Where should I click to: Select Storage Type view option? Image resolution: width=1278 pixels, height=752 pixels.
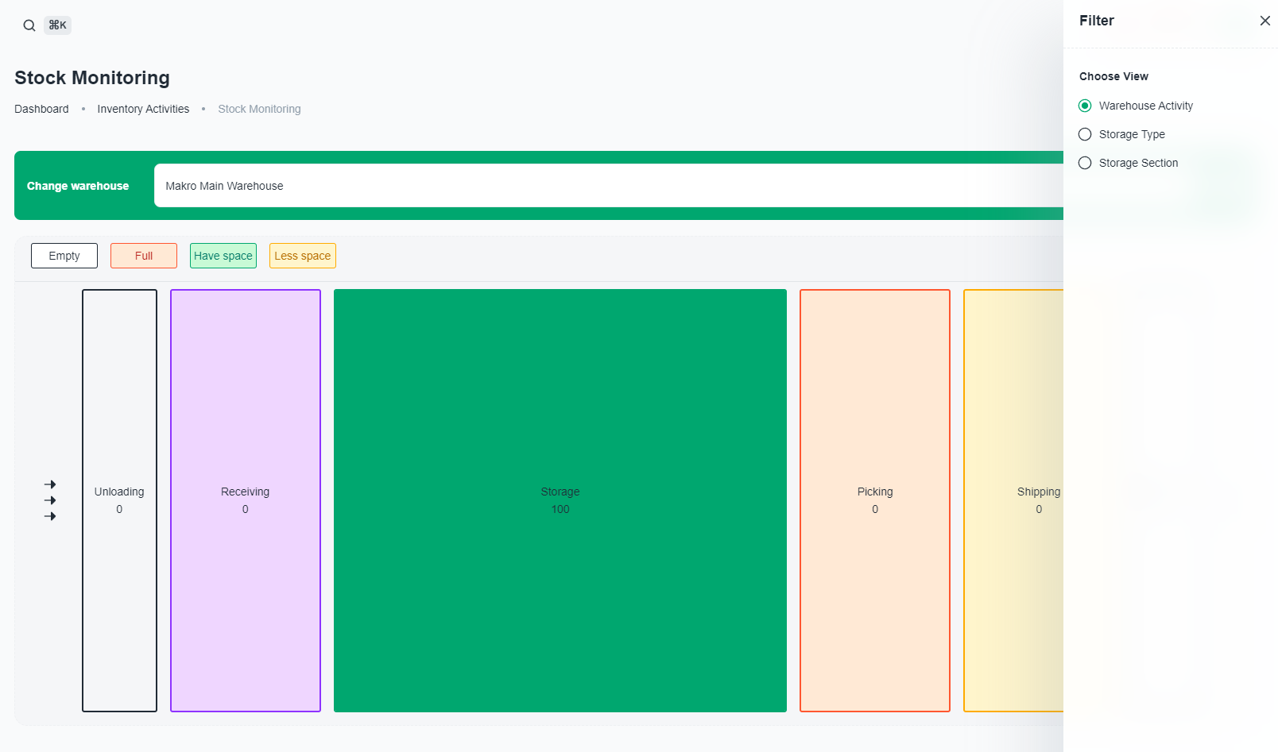tap(1085, 134)
